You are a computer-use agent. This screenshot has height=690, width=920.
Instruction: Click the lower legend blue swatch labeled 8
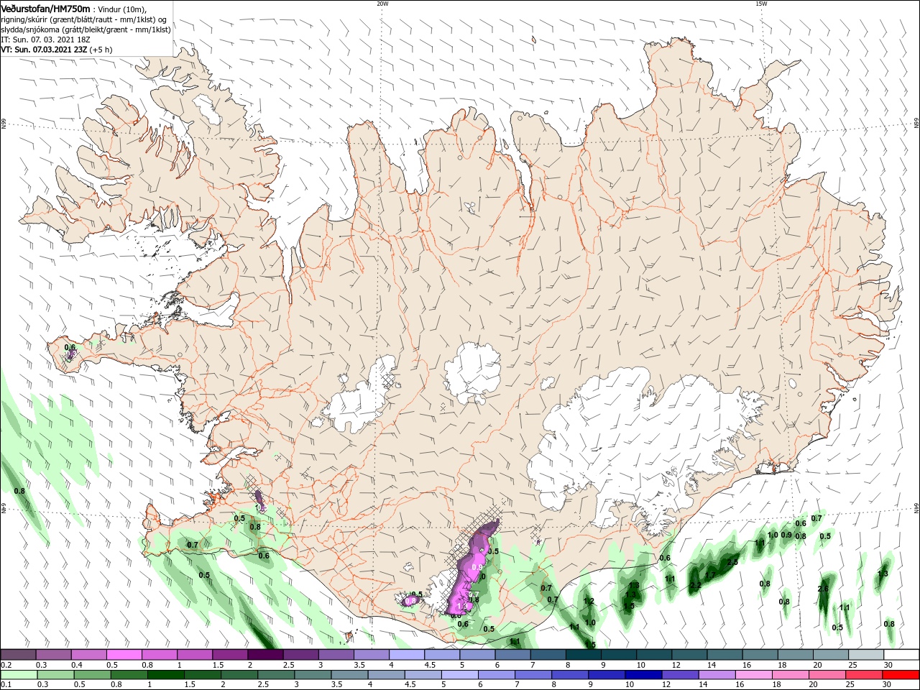[569, 675]
